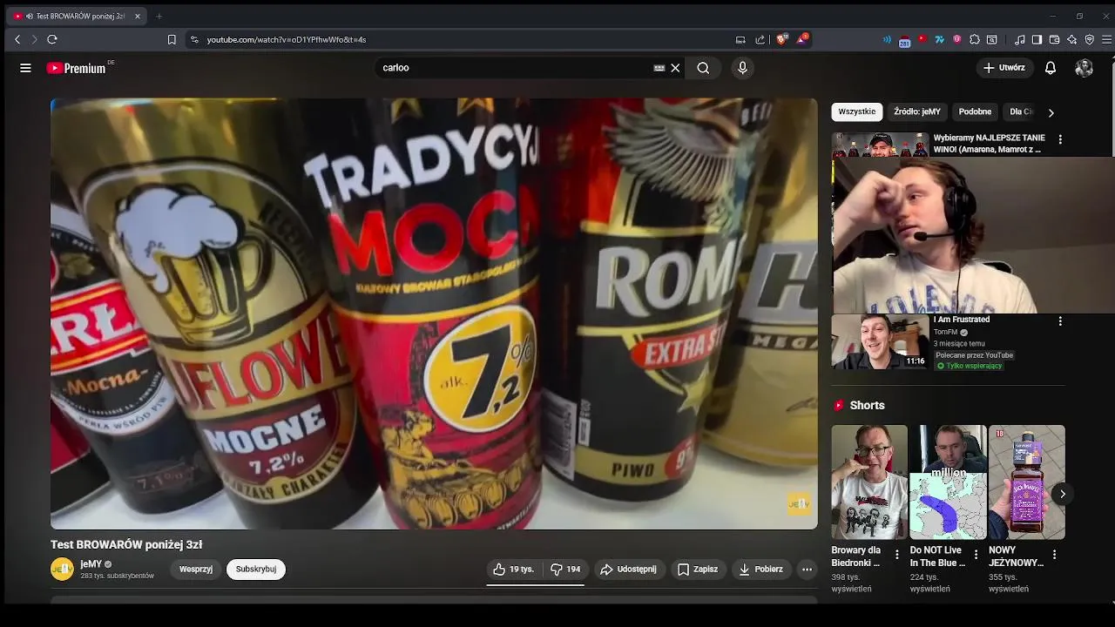1115x627 pixels.
Task: Open the jeMY channel avatar
Action: [x=62, y=570]
